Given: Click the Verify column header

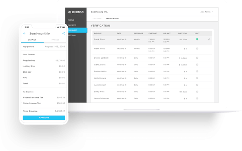Looking at the screenshot, I should point(197,33).
